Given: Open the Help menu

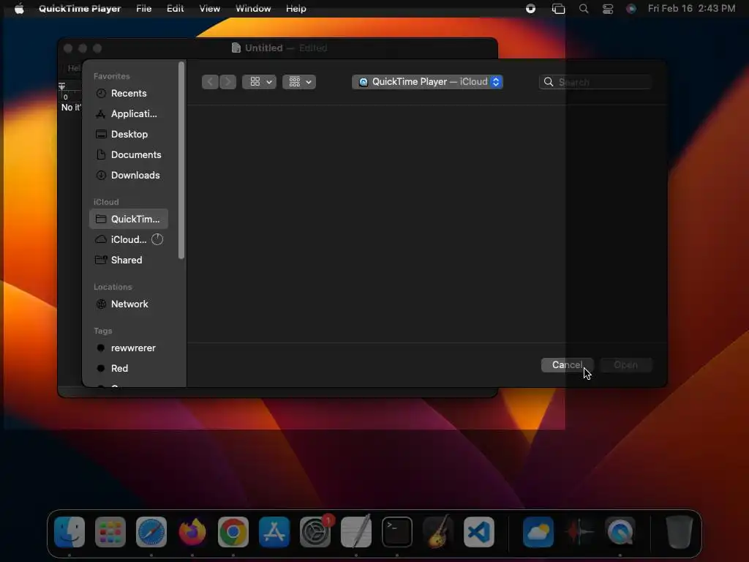Looking at the screenshot, I should click(x=296, y=9).
